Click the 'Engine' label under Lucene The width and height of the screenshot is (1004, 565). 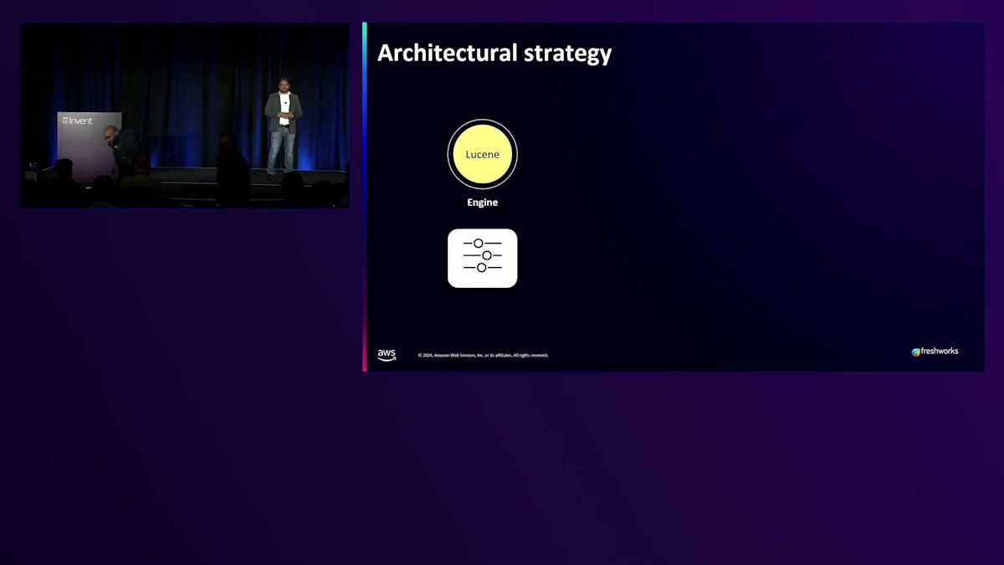tap(482, 203)
